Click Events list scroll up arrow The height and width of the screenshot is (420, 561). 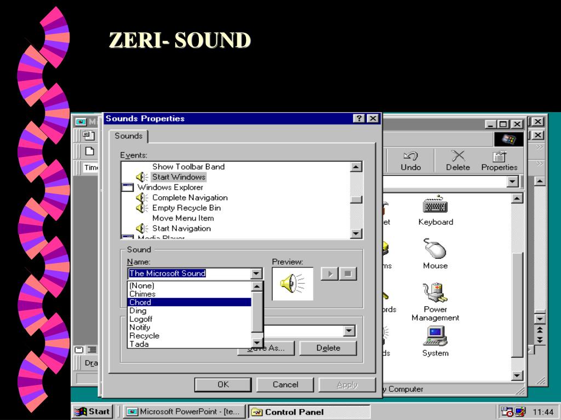point(356,167)
